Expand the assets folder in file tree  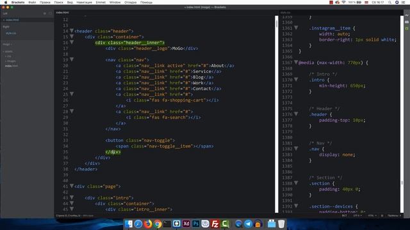pyautogui.click(x=8, y=51)
